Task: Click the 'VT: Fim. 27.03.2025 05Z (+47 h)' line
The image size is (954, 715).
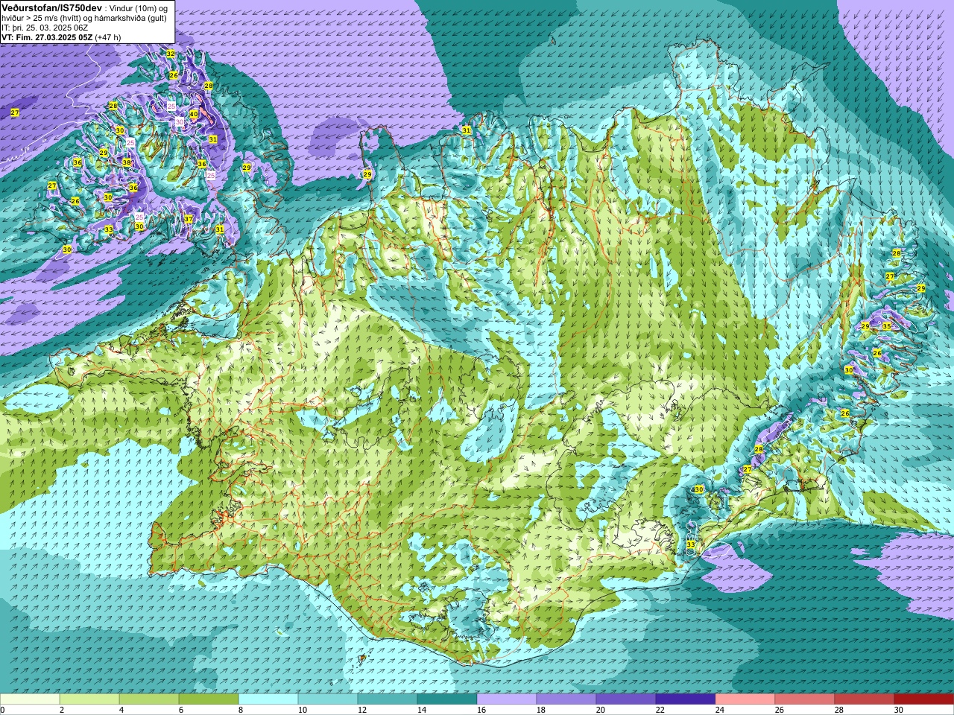Action: pos(61,36)
